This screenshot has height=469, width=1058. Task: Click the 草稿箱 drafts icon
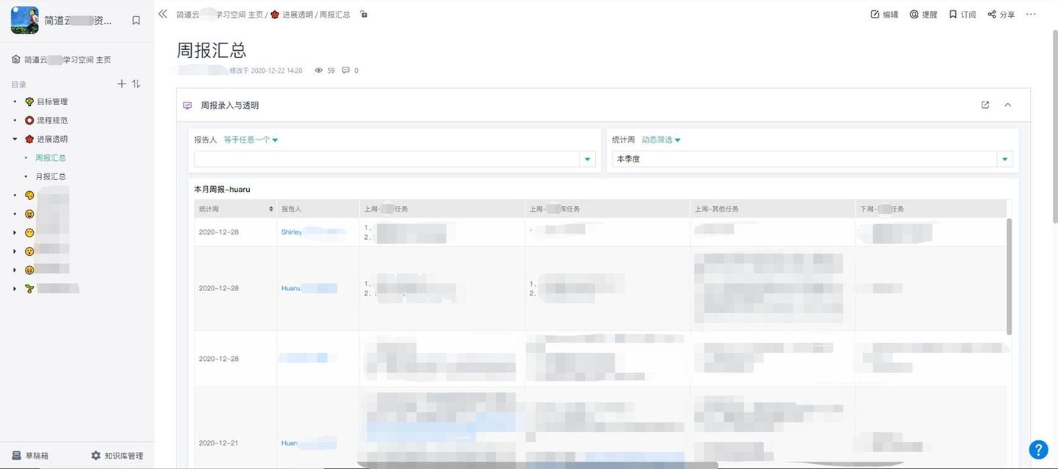click(16, 456)
